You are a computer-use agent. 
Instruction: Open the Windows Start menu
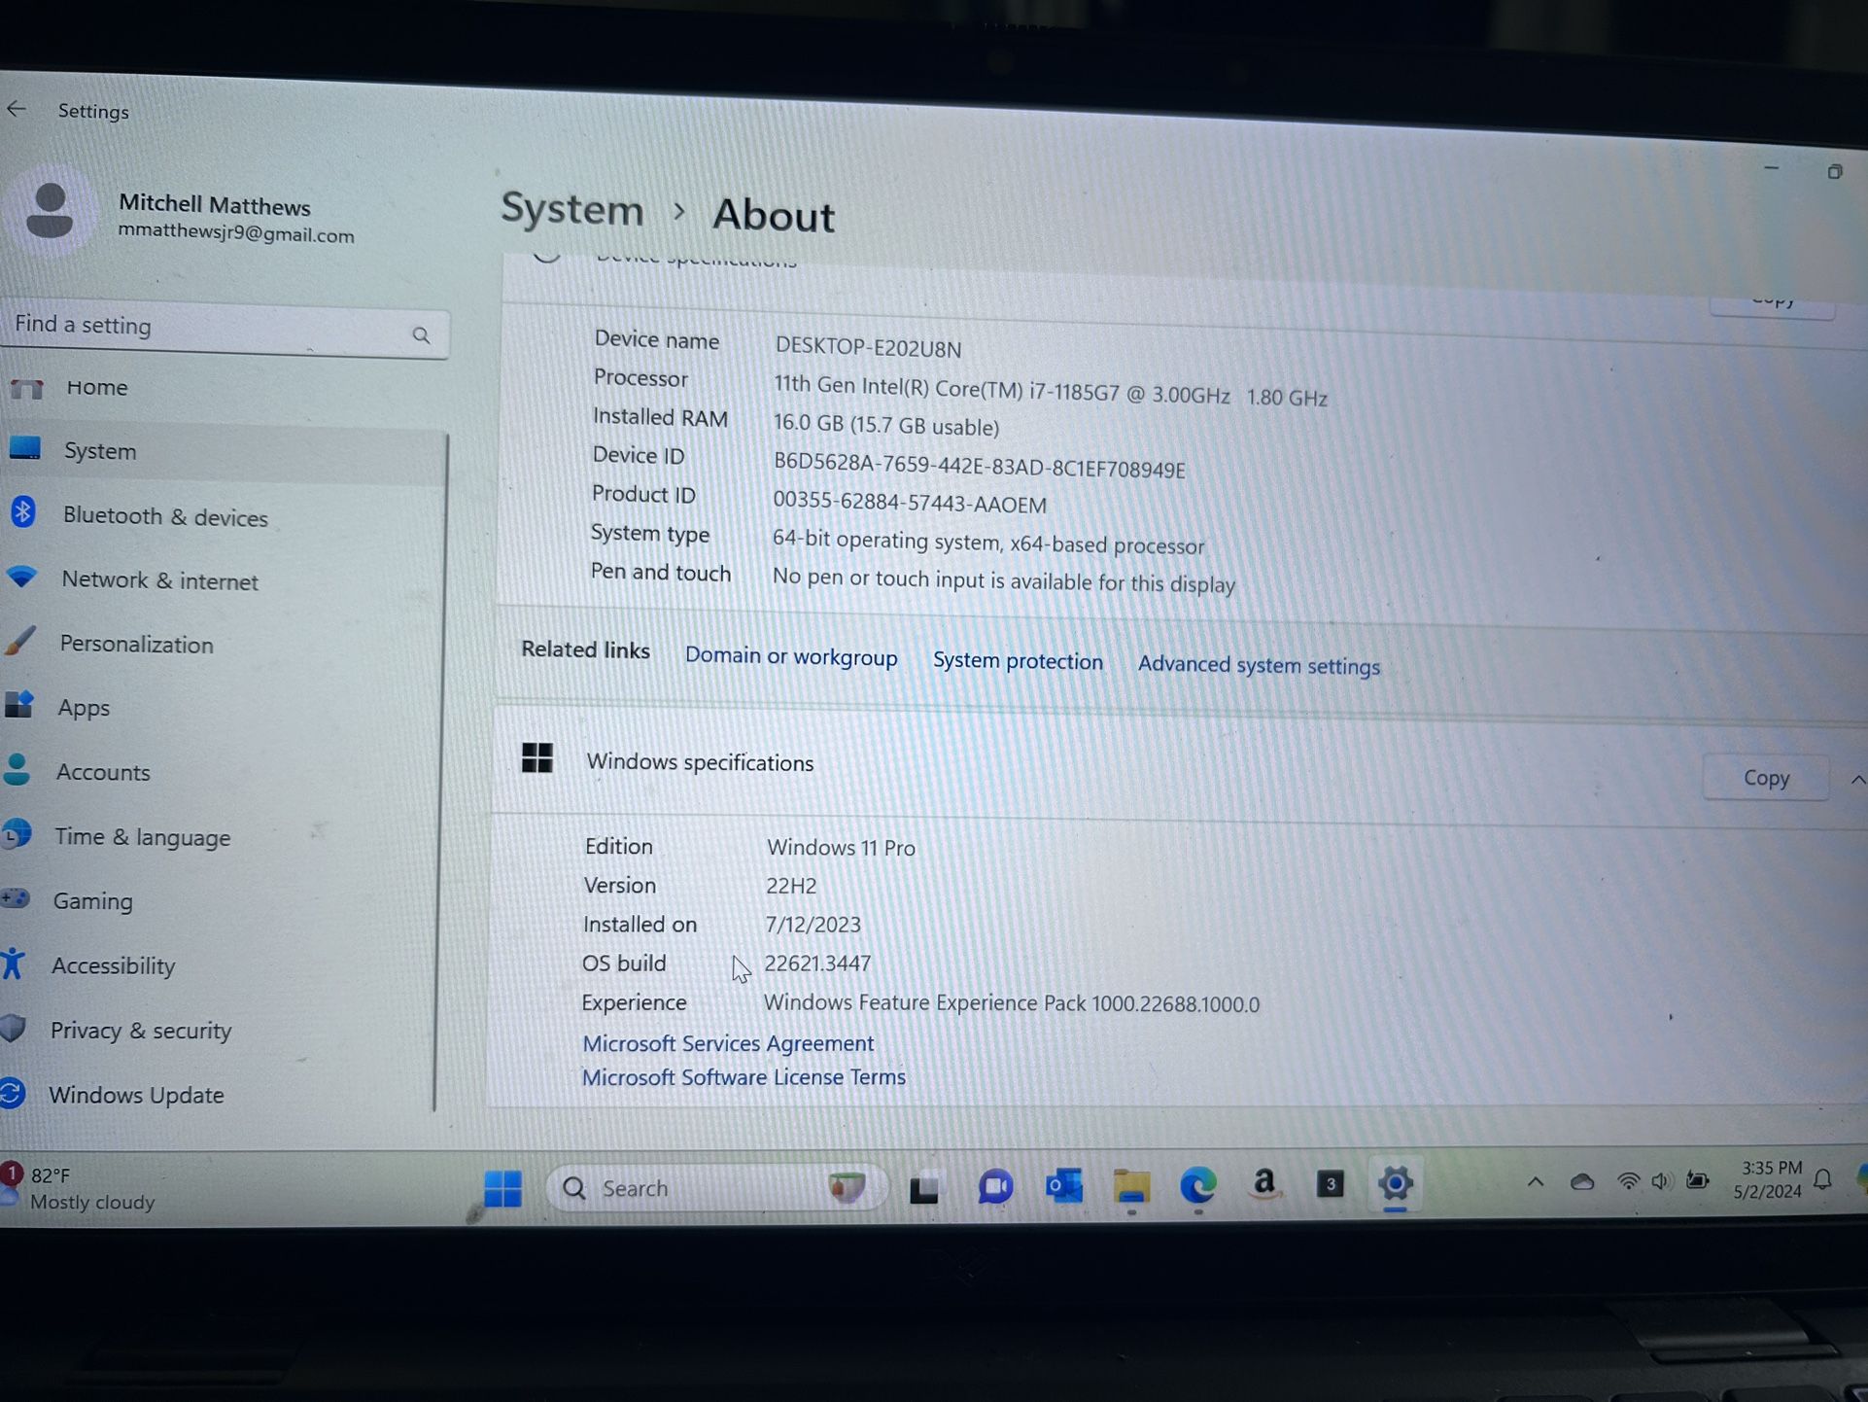502,1188
